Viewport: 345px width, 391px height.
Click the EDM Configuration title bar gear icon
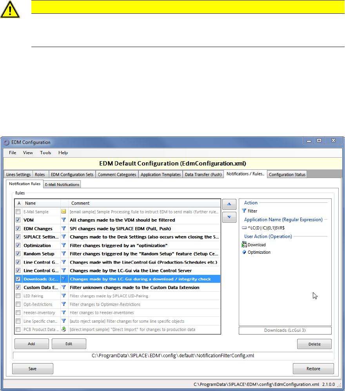pos(7,142)
